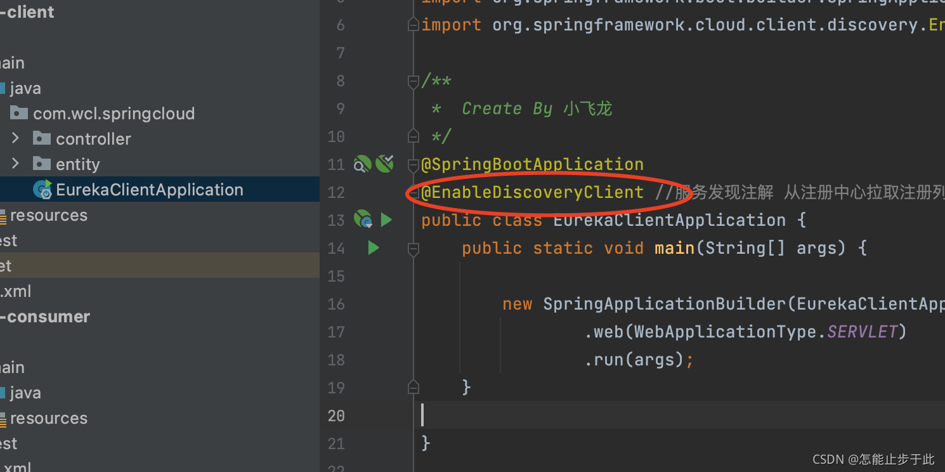Screen dimensions: 945x472
Task: Click the resources folder icon below EurekaClientApplication
Action: [3, 216]
